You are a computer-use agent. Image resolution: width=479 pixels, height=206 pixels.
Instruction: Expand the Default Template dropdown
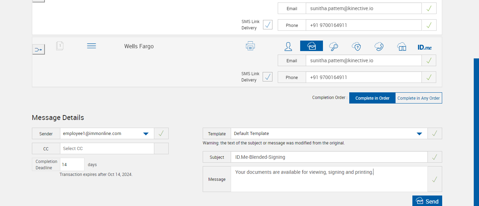419,134
